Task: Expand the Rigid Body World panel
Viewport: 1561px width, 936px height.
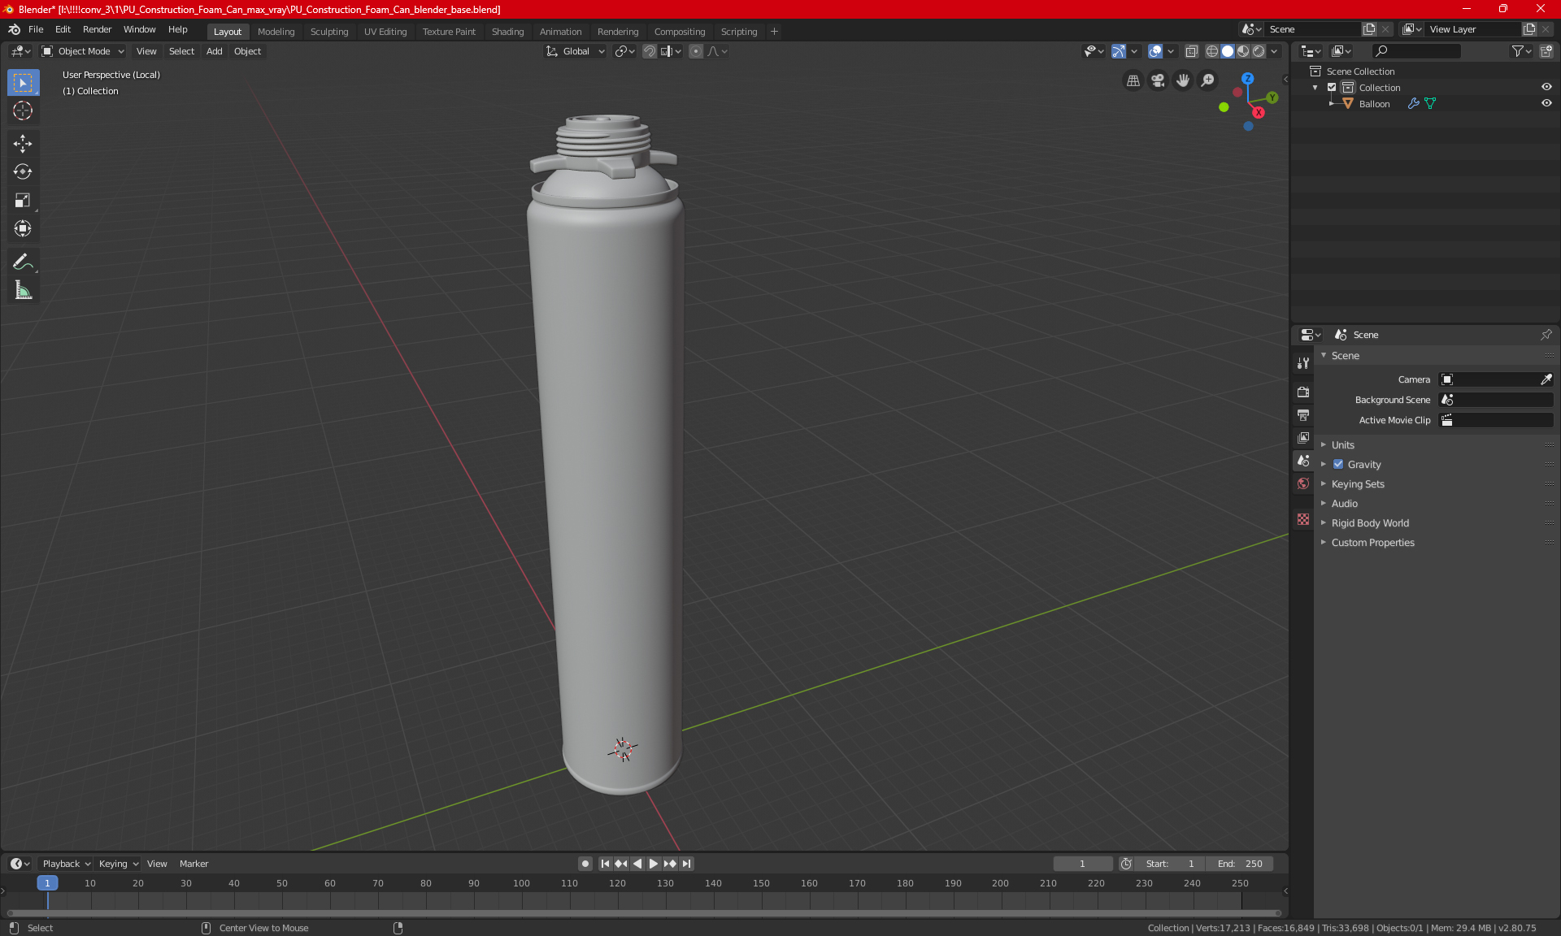Action: coord(1370,523)
